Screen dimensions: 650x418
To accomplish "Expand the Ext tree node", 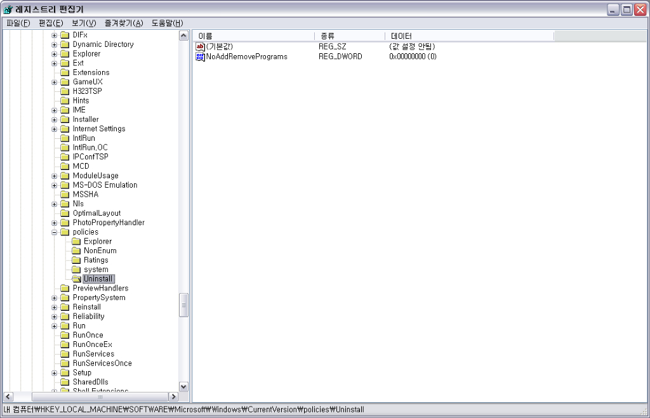I will pos(55,63).
